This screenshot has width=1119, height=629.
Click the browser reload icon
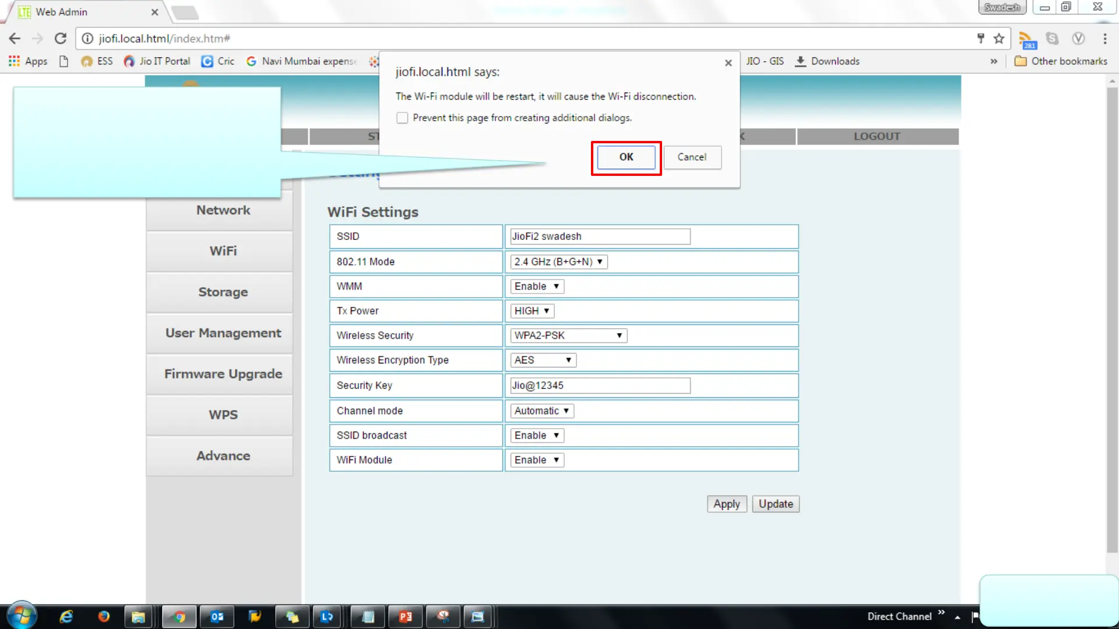[61, 38]
